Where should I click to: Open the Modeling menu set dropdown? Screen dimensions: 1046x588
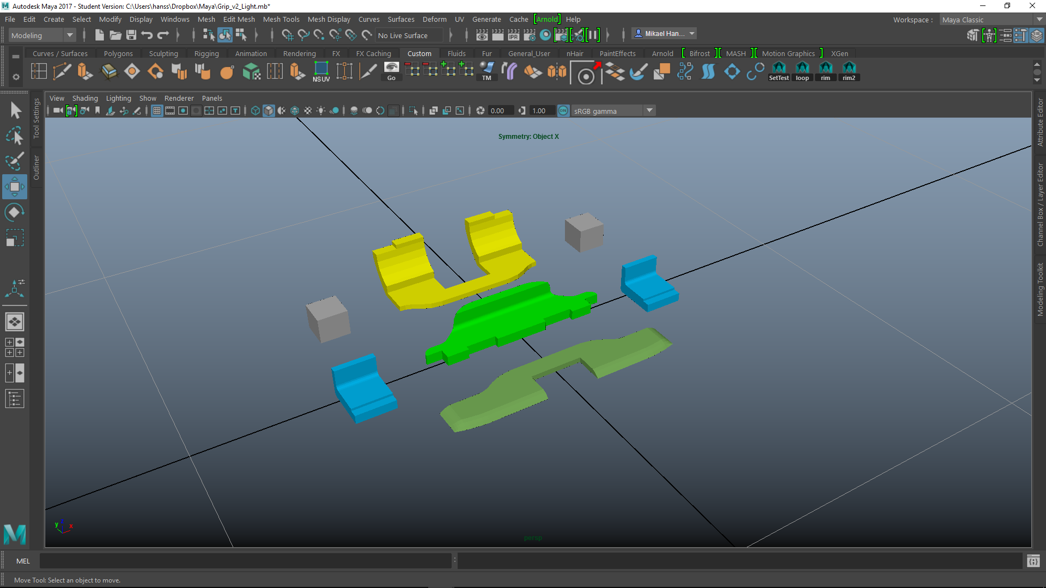click(42, 35)
